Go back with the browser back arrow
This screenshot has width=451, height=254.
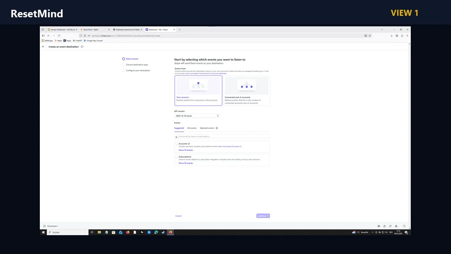(x=48, y=35)
